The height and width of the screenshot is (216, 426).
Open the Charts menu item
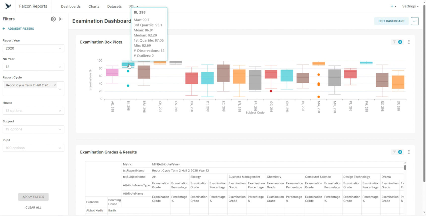pyautogui.click(x=94, y=7)
